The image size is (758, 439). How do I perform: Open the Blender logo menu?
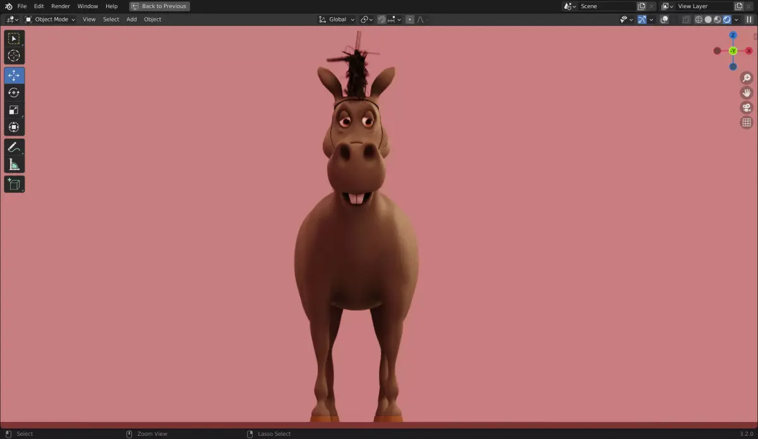pyautogui.click(x=9, y=6)
